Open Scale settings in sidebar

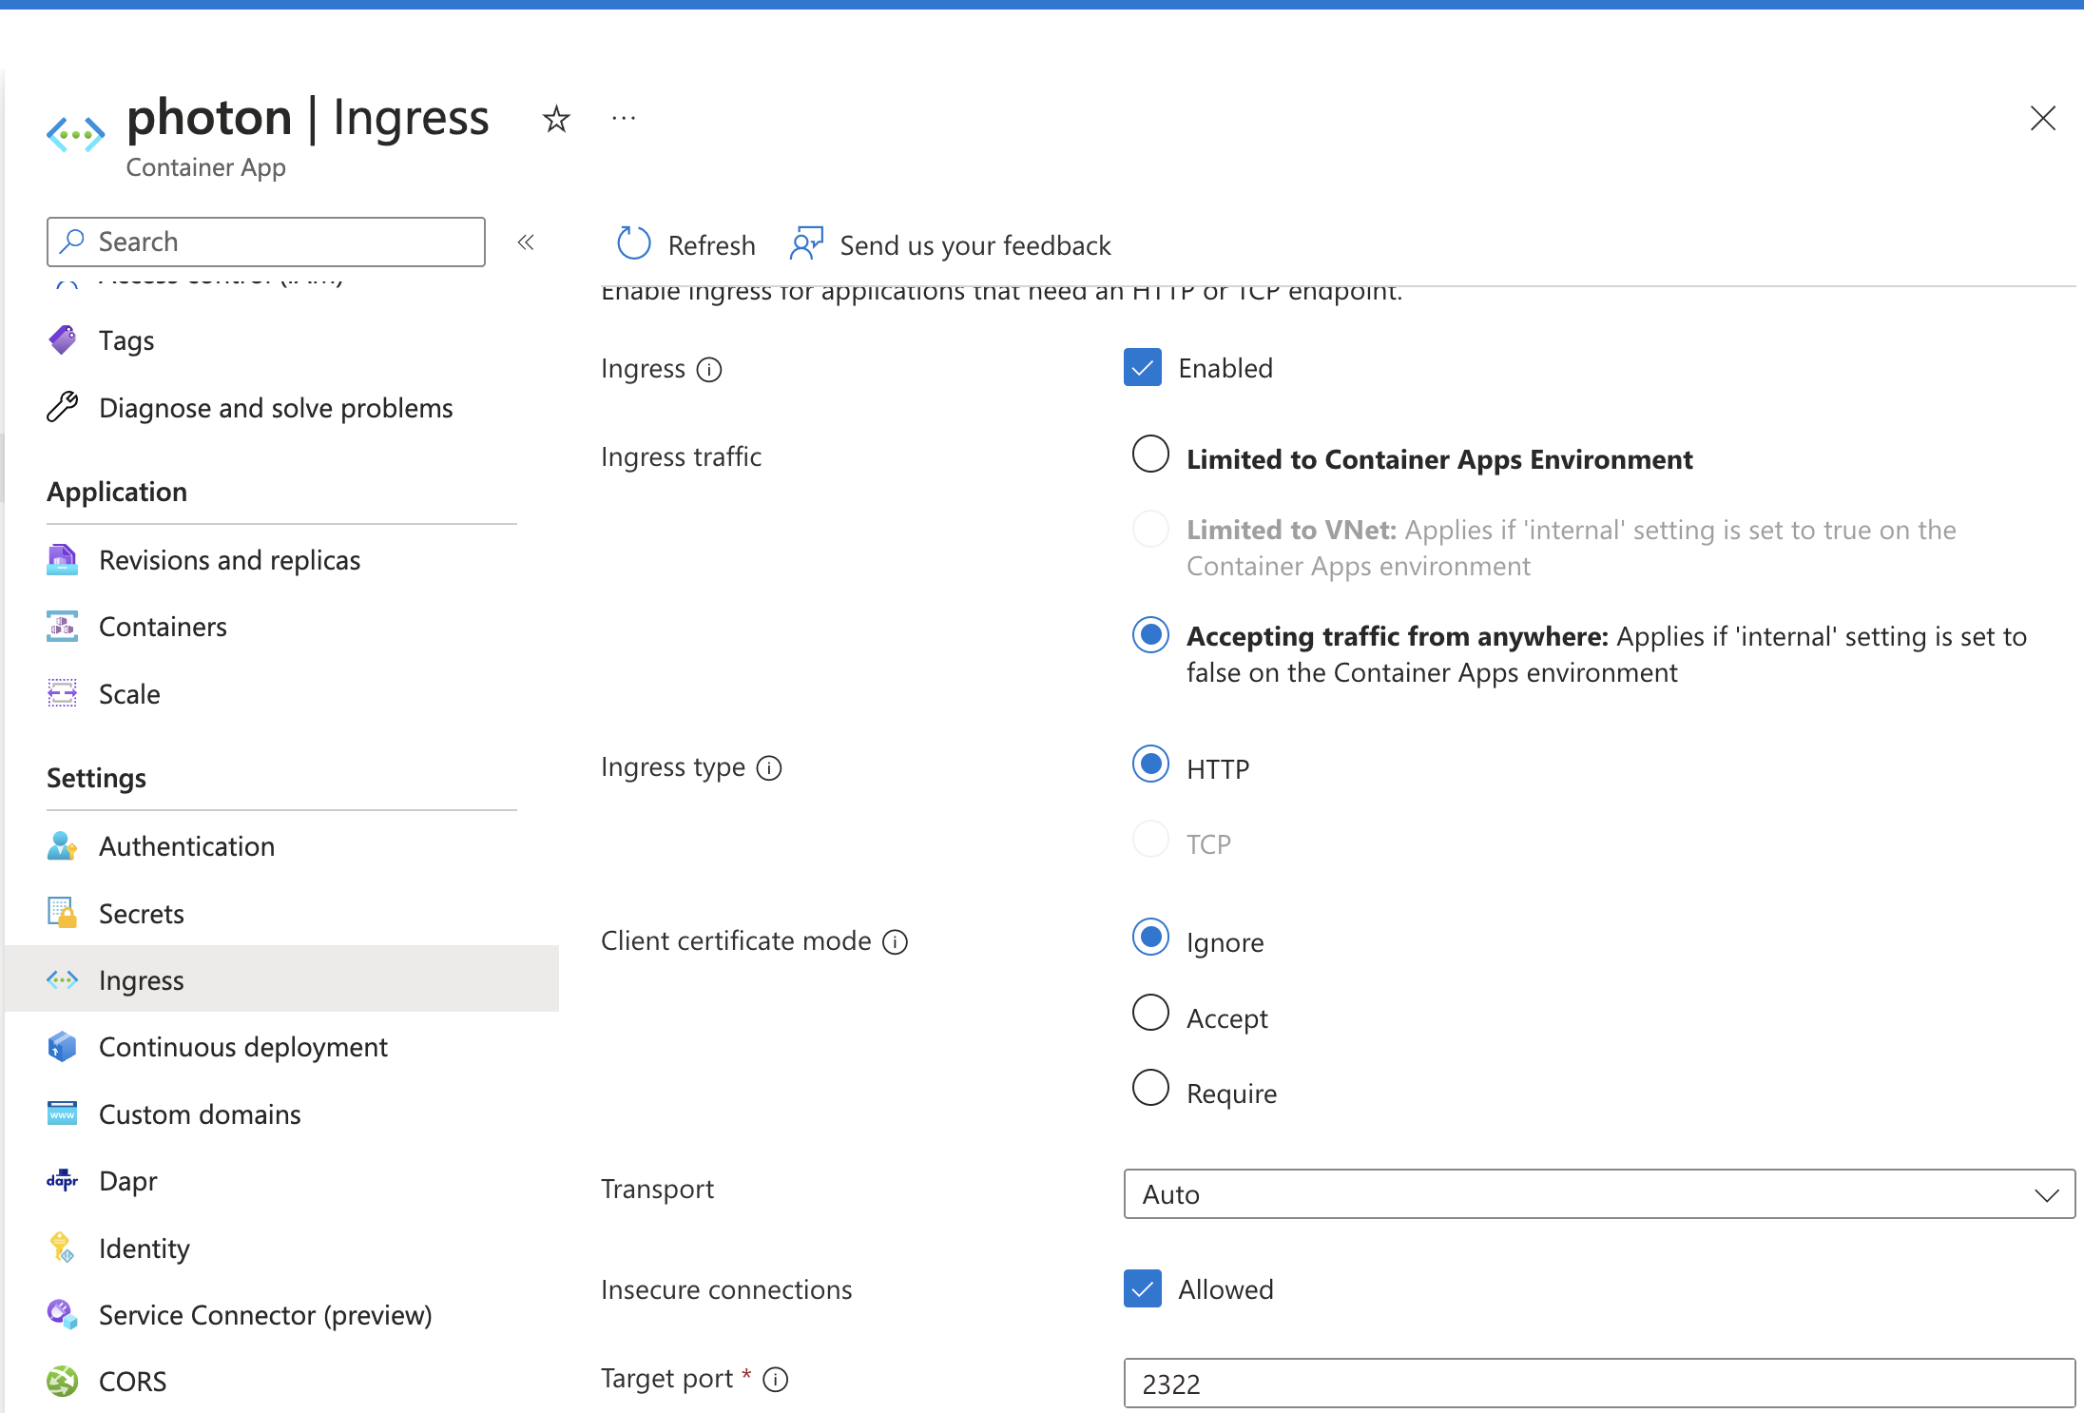coord(129,692)
